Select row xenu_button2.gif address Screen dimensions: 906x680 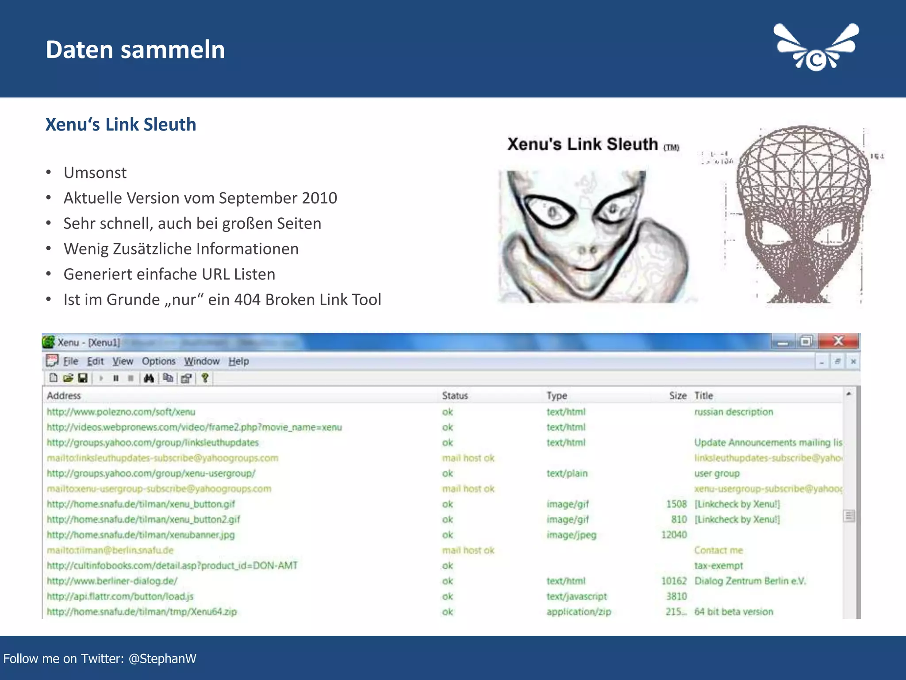tap(143, 519)
